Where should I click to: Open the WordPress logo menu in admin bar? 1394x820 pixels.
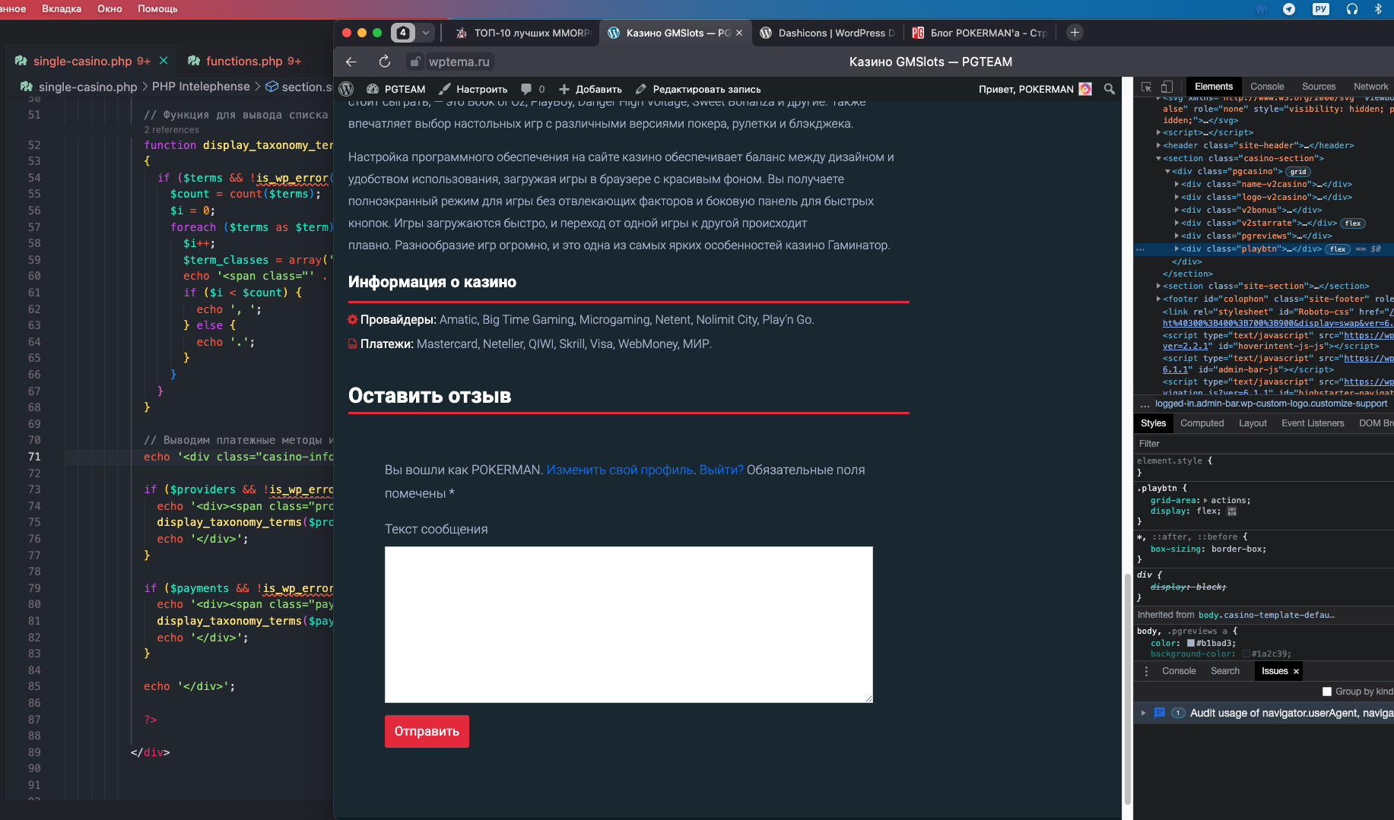346,89
